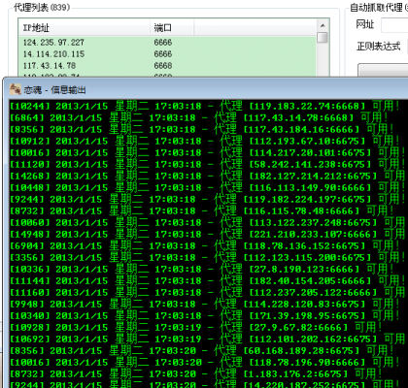The width and height of the screenshot is (408, 388).
Task: Click console line with 116.115.78.48:6666
Action: (202, 210)
